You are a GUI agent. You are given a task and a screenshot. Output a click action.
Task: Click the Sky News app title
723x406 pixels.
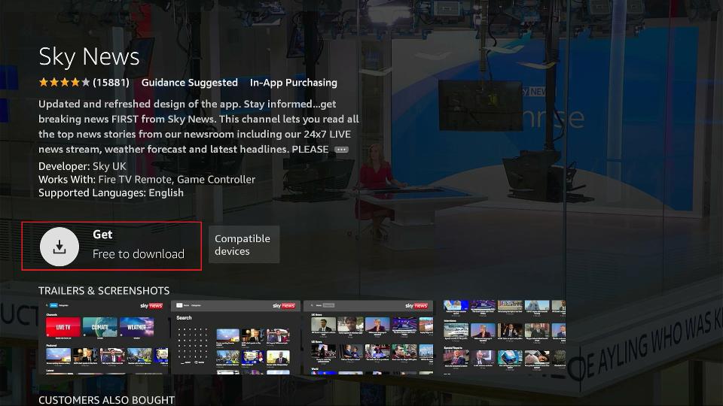[x=89, y=56]
